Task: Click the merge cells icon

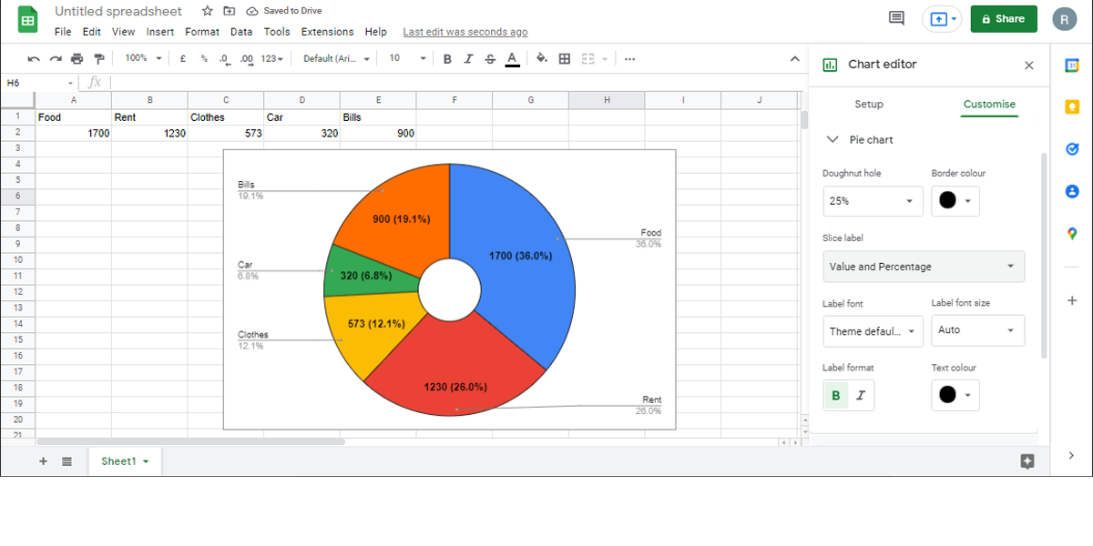Action: click(587, 58)
